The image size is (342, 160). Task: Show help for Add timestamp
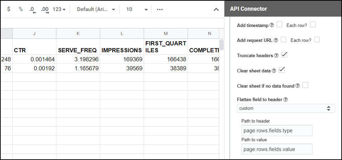(272, 25)
